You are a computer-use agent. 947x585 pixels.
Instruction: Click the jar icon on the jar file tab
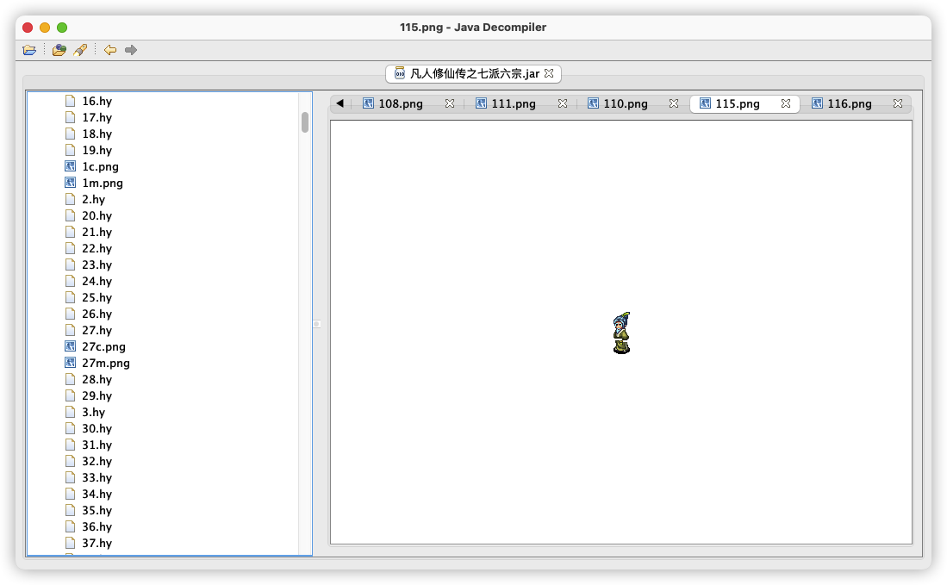click(x=400, y=73)
